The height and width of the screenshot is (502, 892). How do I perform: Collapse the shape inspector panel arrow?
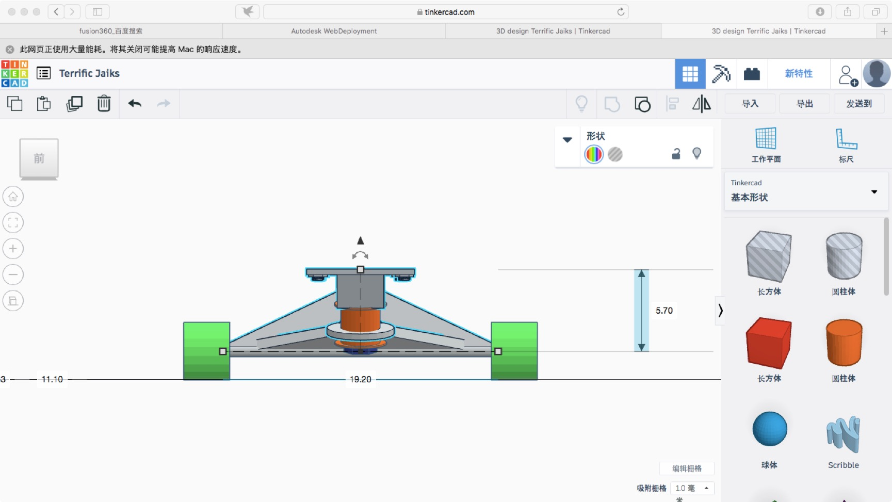(x=567, y=140)
